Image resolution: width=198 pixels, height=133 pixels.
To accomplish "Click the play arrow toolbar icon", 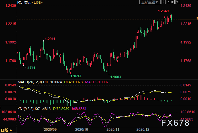I will pos(173,2).
